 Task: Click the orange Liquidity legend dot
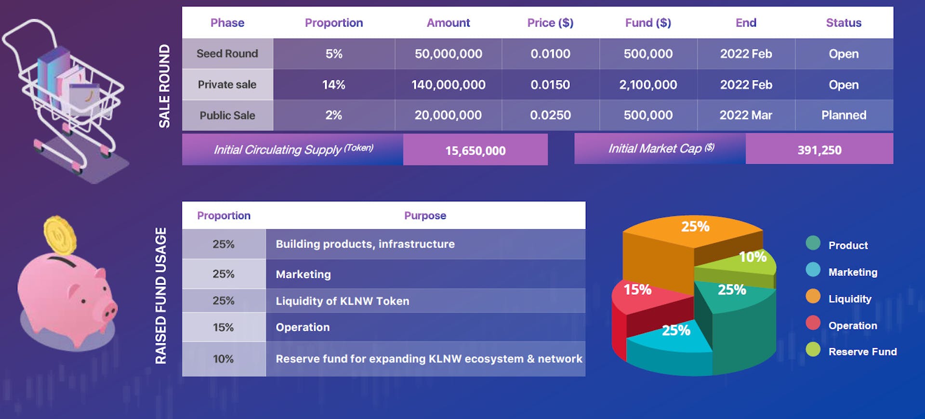pyautogui.click(x=813, y=296)
